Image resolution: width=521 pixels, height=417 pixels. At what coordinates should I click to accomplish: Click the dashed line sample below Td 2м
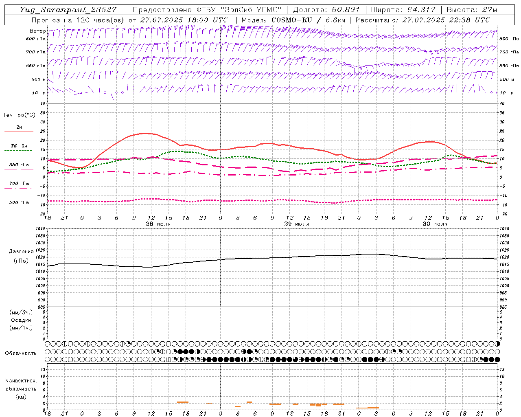point(18,151)
